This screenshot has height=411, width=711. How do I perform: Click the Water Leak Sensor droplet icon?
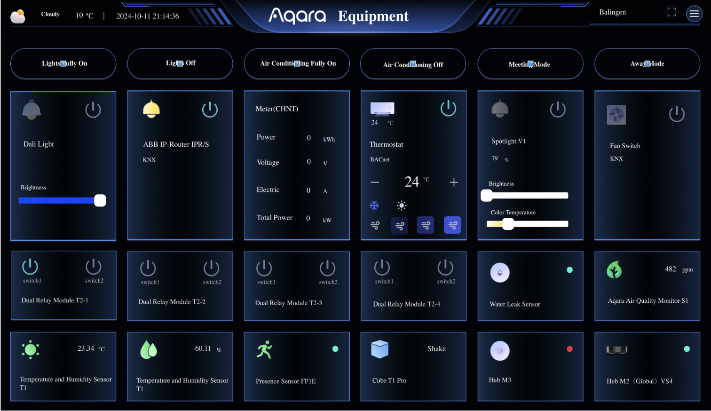click(499, 272)
